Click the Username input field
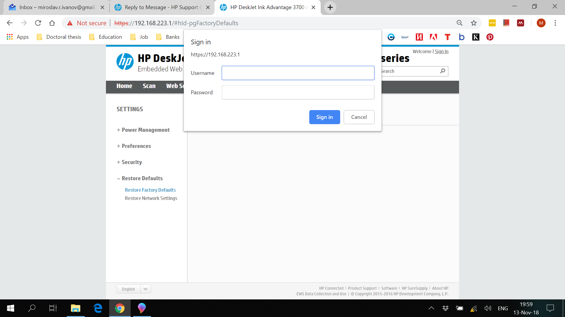Screen dimensions: 565x317 coord(298,73)
